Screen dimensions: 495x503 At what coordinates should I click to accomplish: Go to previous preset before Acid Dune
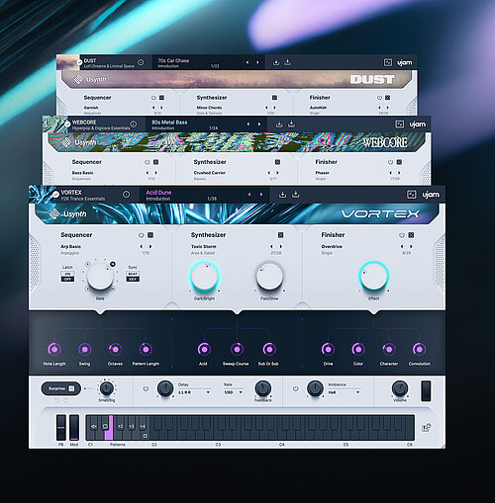[x=249, y=195]
